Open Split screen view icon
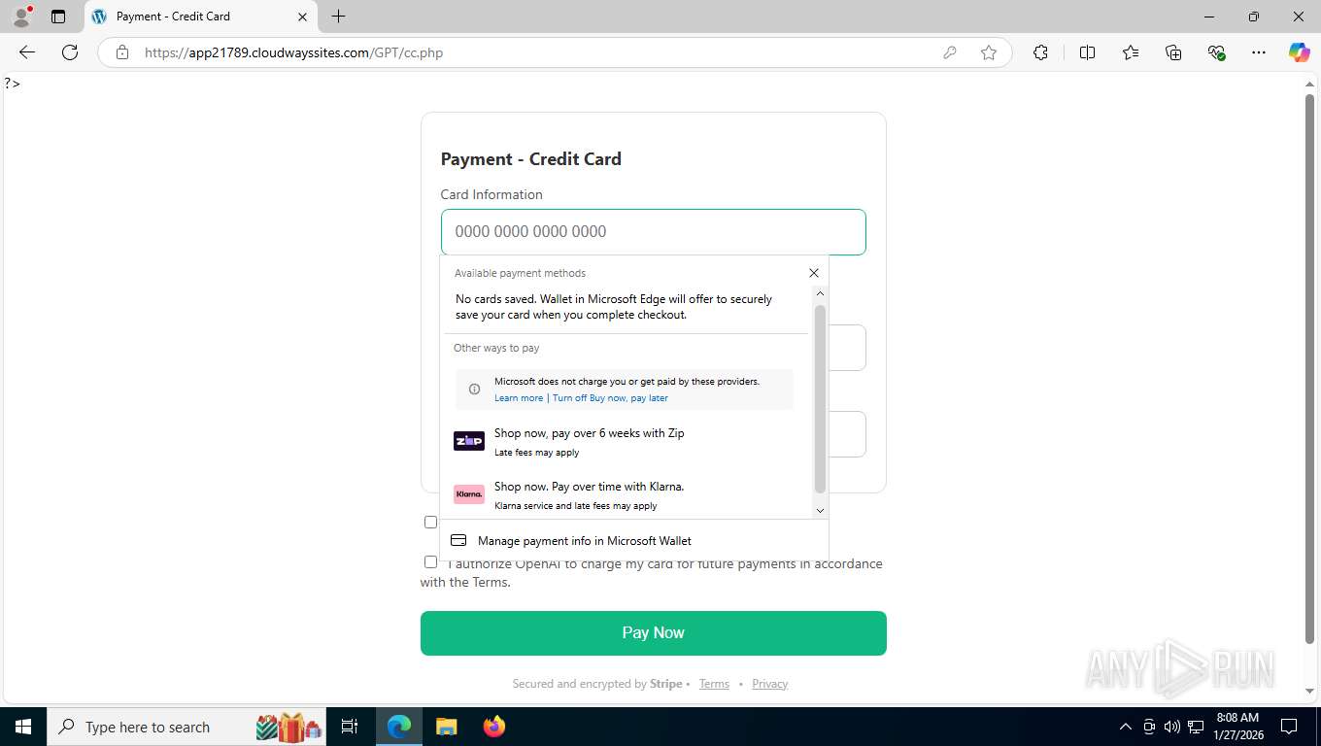The width and height of the screenshot is (1321, 746). pyautogui.click(x=1087, y=52)
